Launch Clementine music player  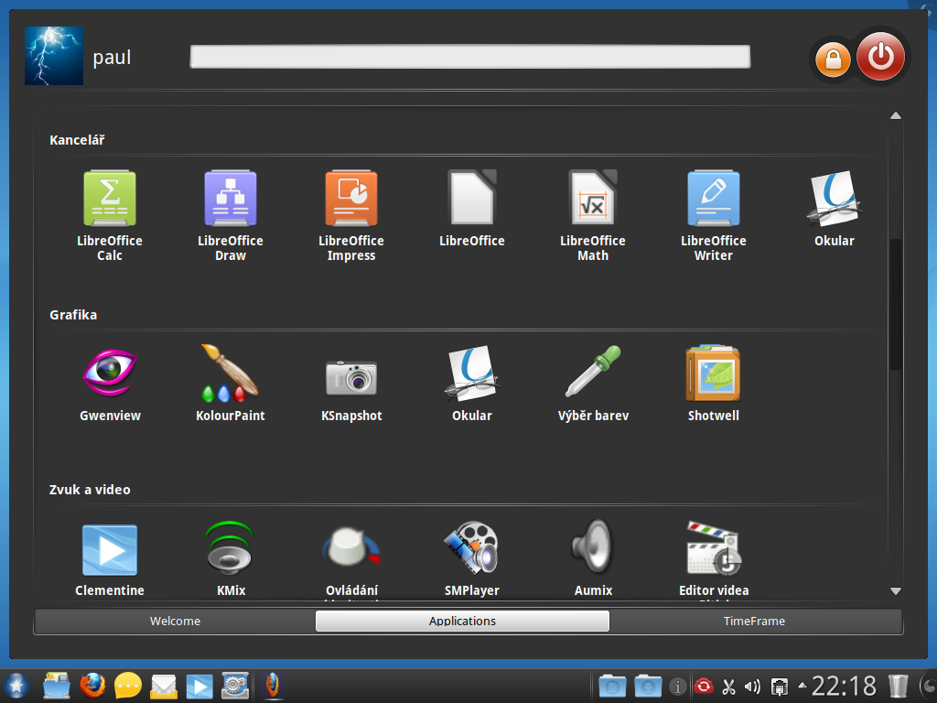coord(110,558)
